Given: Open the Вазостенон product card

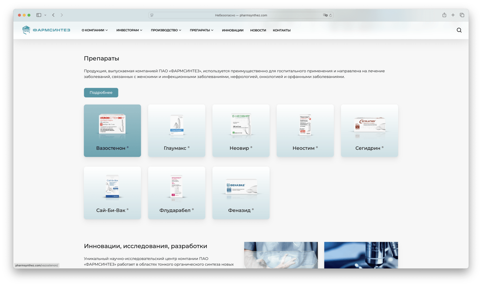Looking at the screenshot, I should tap(112, 131).
